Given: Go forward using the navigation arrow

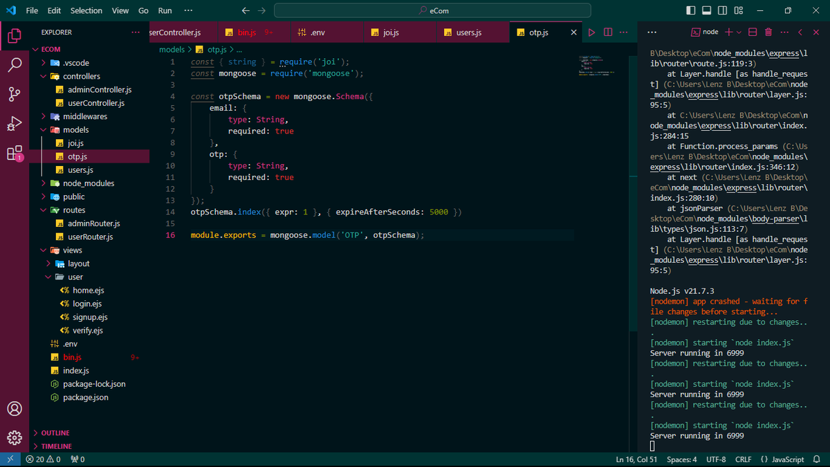Looking at the screenshot, I should pyautogui.click(x=261, y=10).
